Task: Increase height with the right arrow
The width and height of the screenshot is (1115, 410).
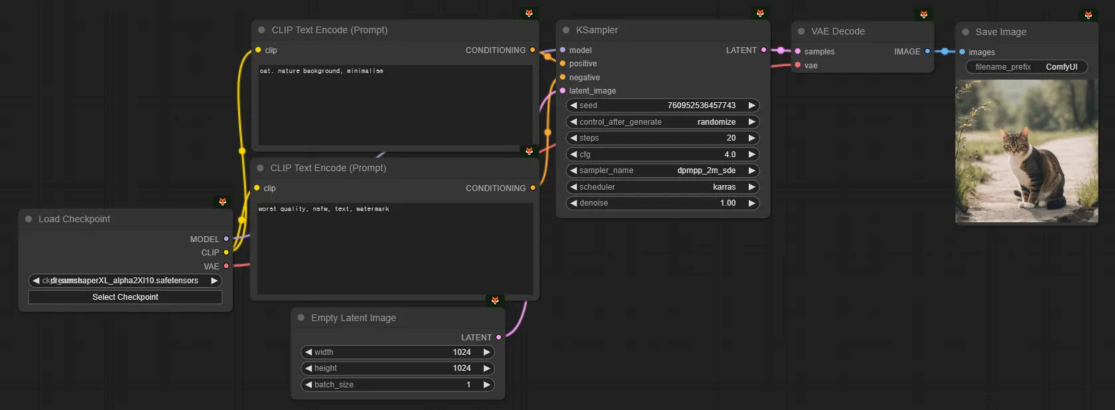Action: pos(487,368)
